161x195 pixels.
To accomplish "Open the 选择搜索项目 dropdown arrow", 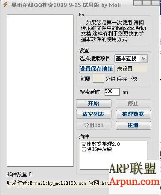I will (143, 59).
